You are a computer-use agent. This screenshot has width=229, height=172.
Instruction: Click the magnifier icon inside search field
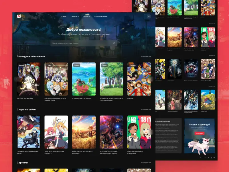pyautogui.click(x=114, y=43)
